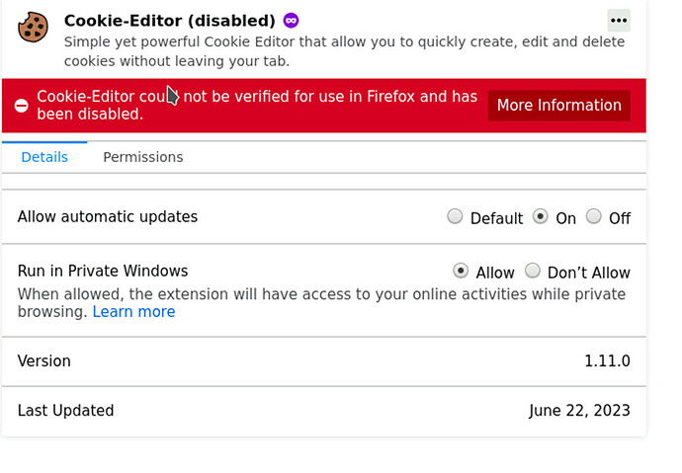The width and height of the screenshot is (682, 473).
Task: Click the Cookie-Editor (disabled) title
Action: [x=169, y=21]
